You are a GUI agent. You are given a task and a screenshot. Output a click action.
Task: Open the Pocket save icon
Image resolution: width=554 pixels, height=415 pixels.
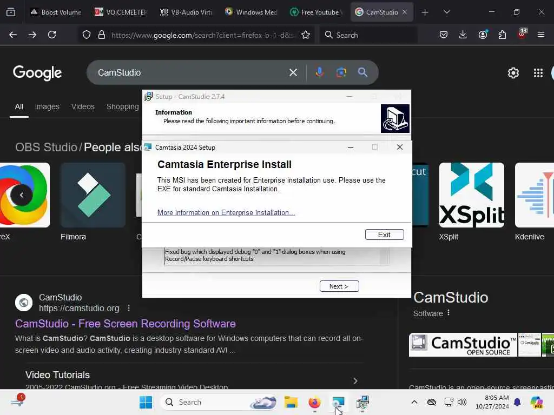pos(444,35)
